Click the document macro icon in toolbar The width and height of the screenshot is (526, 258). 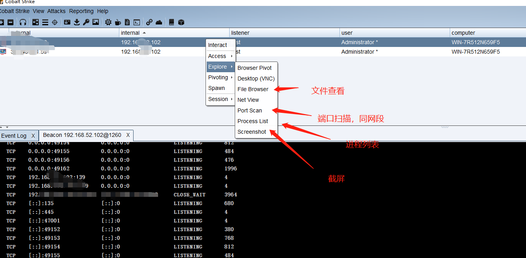click(127, 22)
